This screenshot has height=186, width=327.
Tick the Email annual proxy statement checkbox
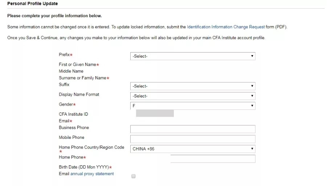[x=133, y=176]
